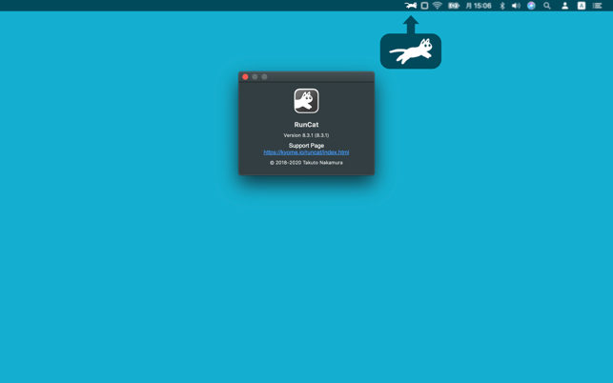The height and width of the screenshot is (383, 613).
Task: Click the 2018-2020 Takuto Nakamura copyright text
Action: pos(306,163)
